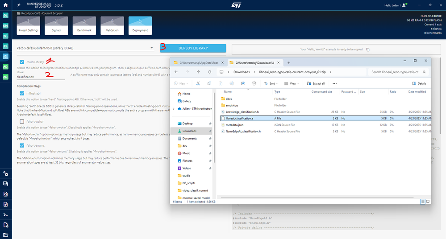Open NanoEdge AI Studio home icon
Screen dimensions: 446x239
[5, 5]
